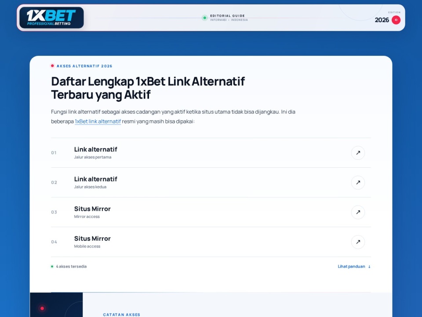
Task: Open 'Lihat panduan' link
Action: point(354,266)
